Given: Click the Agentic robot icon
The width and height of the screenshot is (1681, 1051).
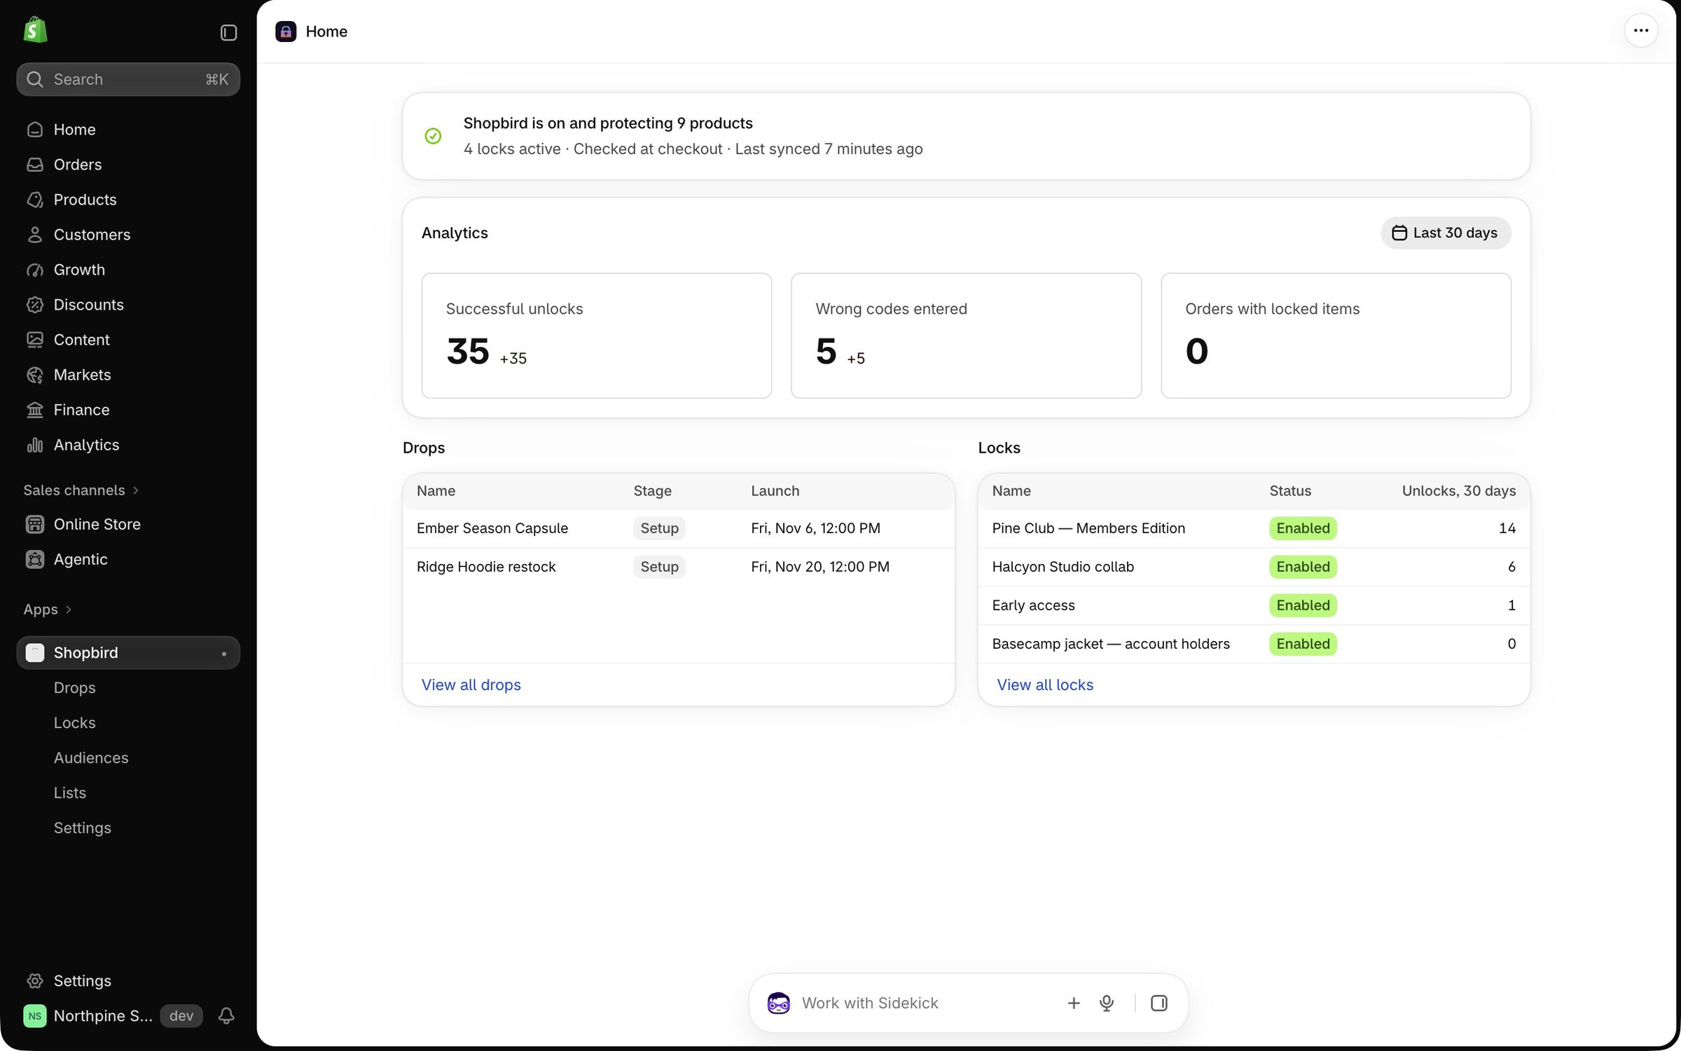Looking at the screenshot, I should (35, 559).
